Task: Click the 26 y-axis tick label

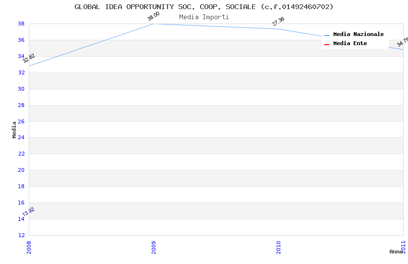Action: point(21,121)
